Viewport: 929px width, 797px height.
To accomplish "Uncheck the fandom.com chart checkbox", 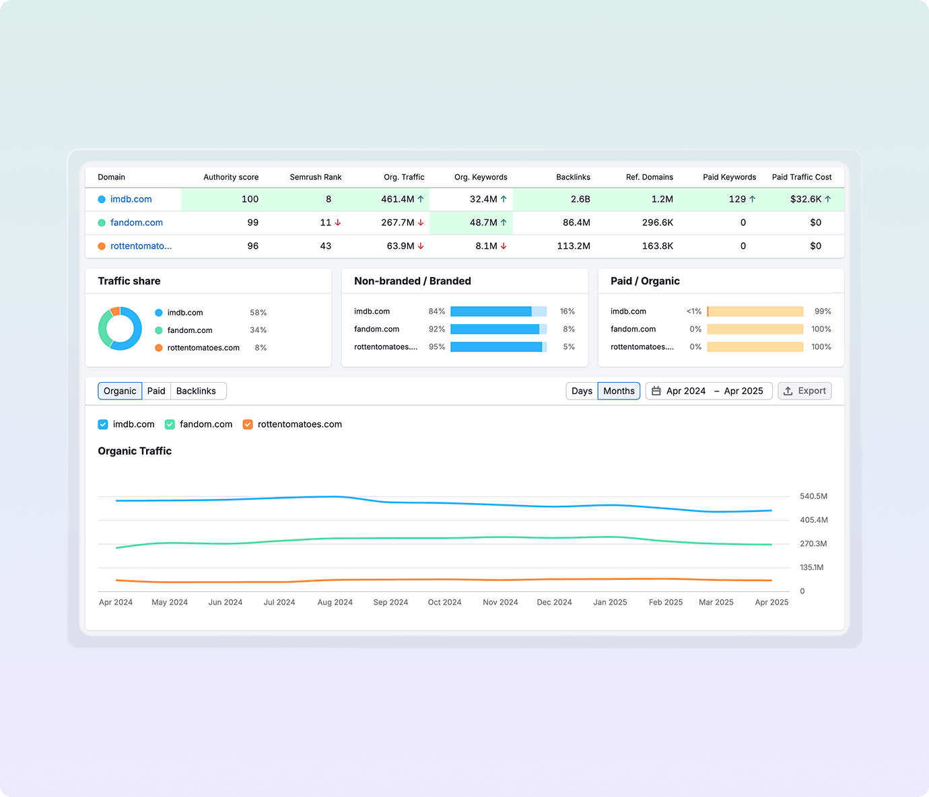I will [x=170, y=424].
